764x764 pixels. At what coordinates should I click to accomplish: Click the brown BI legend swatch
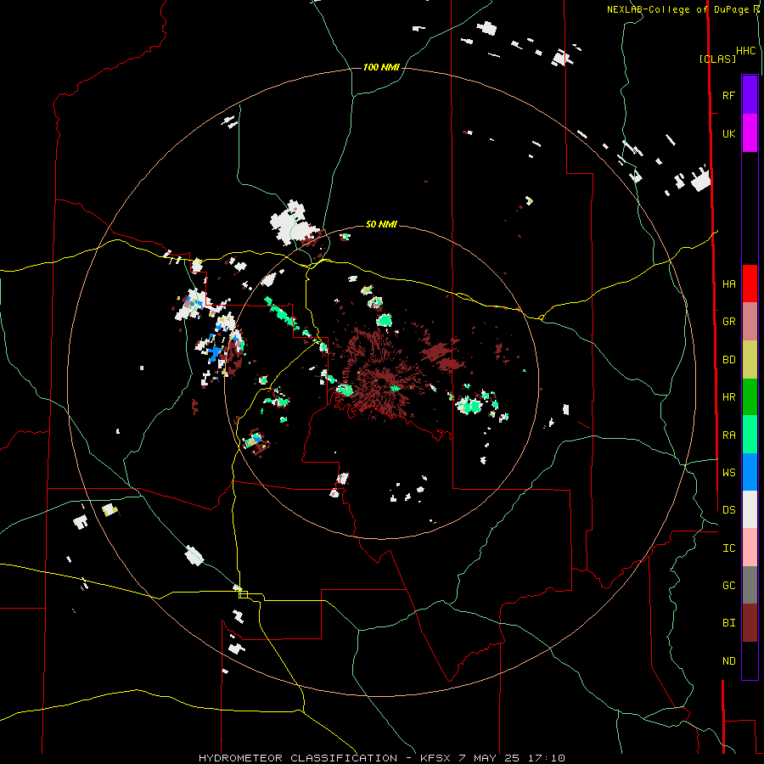pos(750,623)
